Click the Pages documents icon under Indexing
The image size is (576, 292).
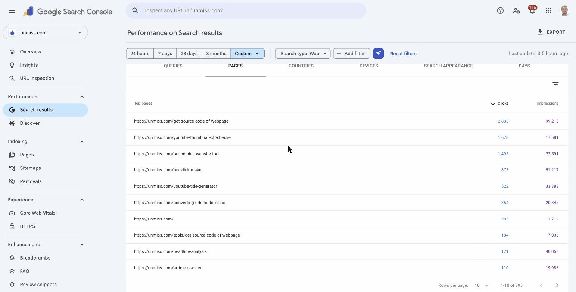click(12, 155)
